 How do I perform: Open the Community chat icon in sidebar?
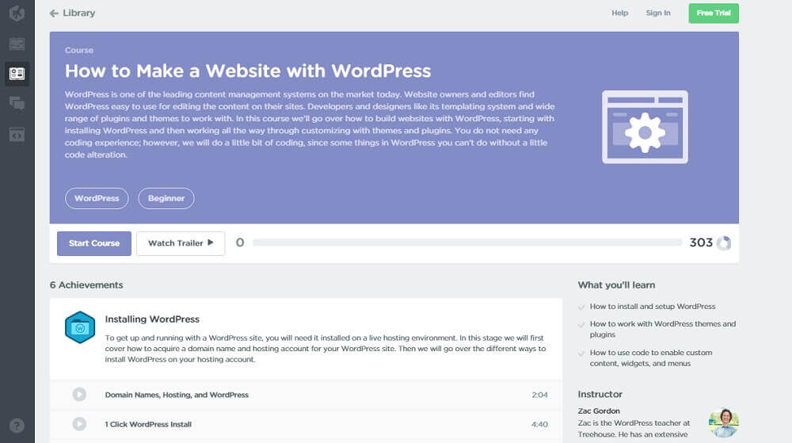17,104
